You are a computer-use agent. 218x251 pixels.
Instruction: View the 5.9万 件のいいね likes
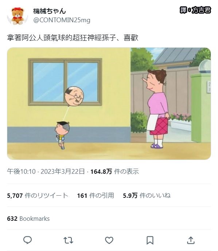point(147,196)
